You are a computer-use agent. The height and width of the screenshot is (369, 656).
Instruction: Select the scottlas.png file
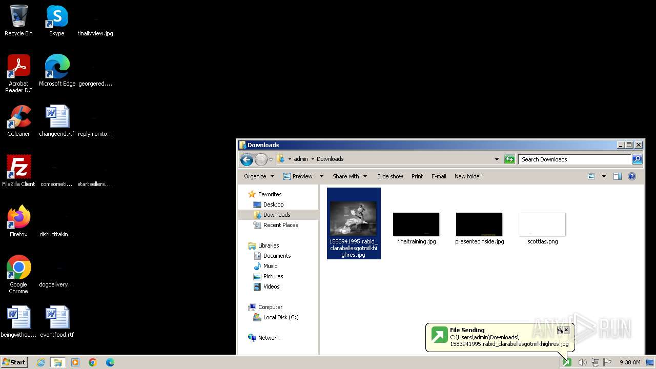(x=542, y=229)
